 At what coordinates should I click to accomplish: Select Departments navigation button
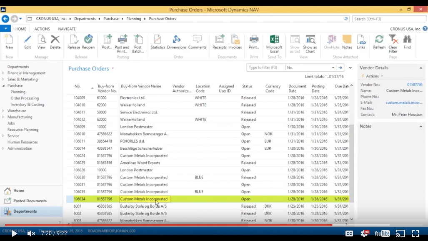(31, 211)
